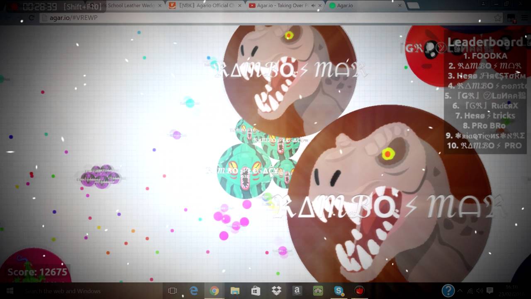Open the TripAdvisor taskbar app
The image size is (531, 299).
[x=318, y=291]
